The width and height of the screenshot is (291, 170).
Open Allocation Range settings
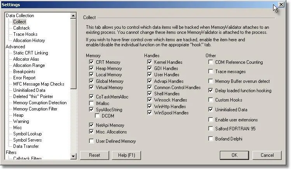coord(29,65)
